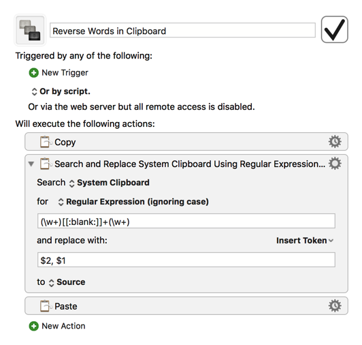Open the System Clipboard source popup
Image resolution: width=362 pixels, height=345 pixels.
point(110,183)
